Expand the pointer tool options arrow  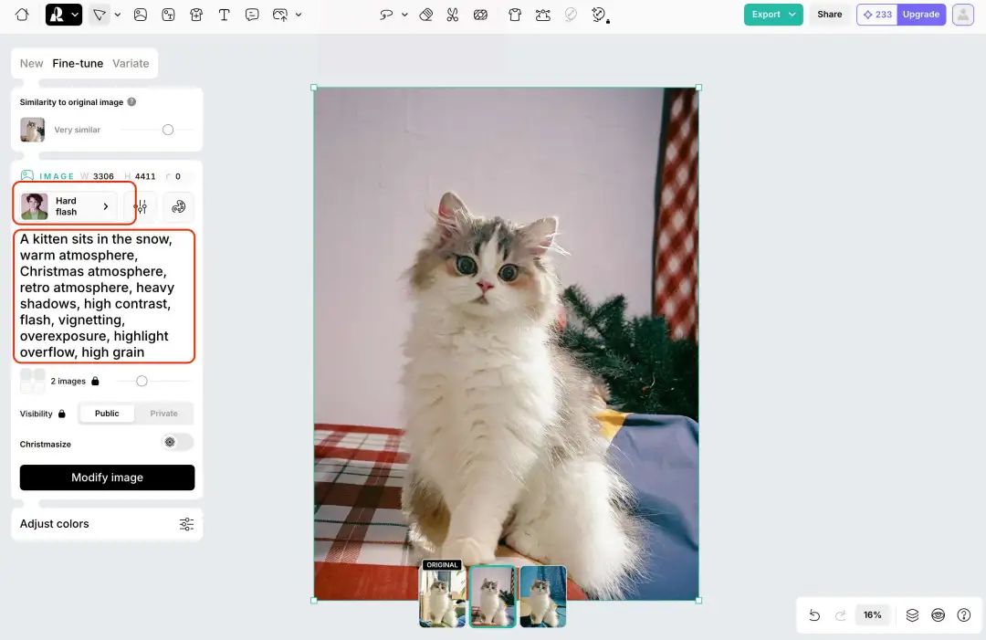coord(118,15)
